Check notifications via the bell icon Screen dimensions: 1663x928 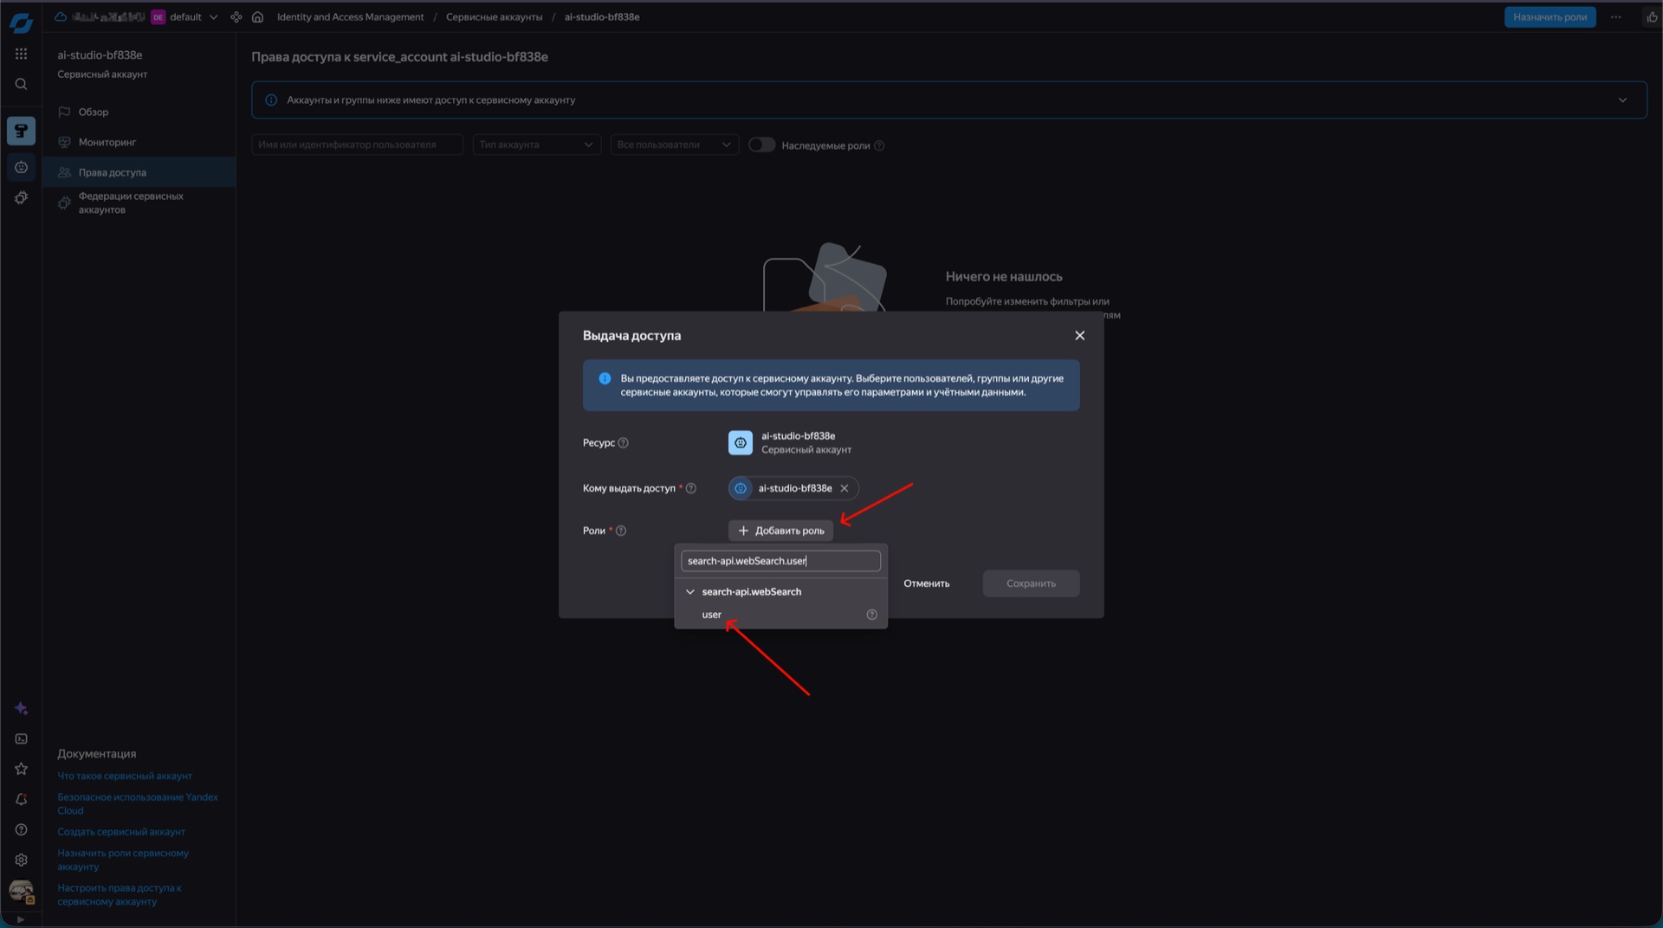(x=21, y=799)
